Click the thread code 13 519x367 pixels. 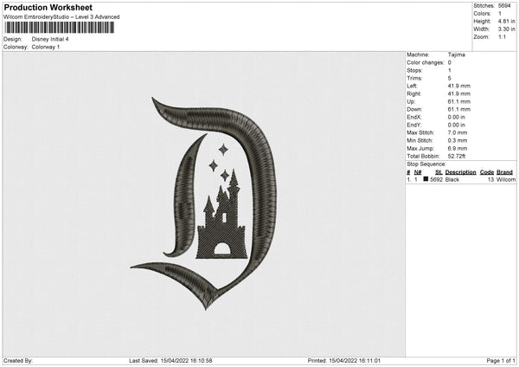490,179
